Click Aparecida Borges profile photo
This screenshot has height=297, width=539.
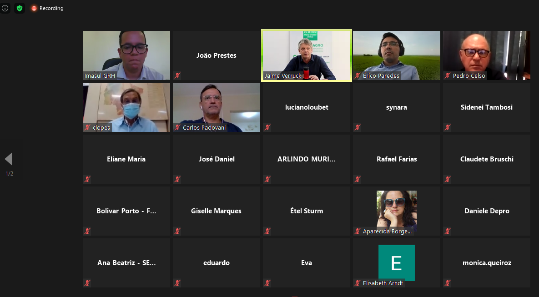(x=396, y=209)
